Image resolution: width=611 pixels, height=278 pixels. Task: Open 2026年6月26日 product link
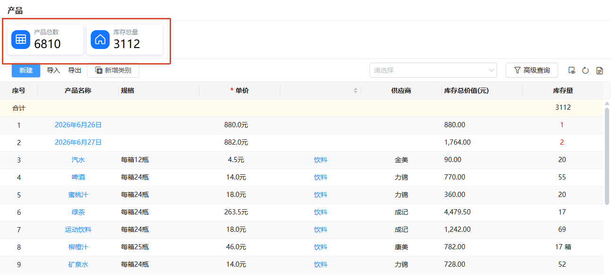[78, 125]
